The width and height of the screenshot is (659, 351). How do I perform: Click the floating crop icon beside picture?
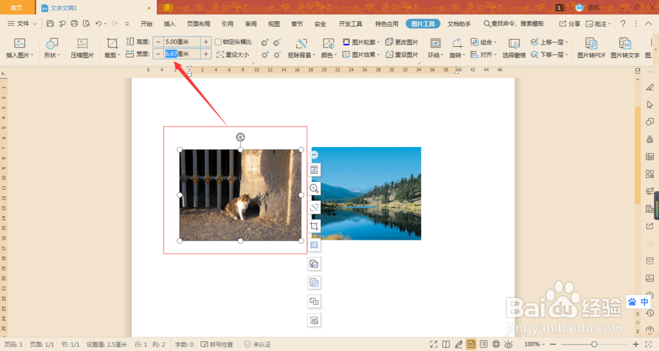(x=314, y=226)
